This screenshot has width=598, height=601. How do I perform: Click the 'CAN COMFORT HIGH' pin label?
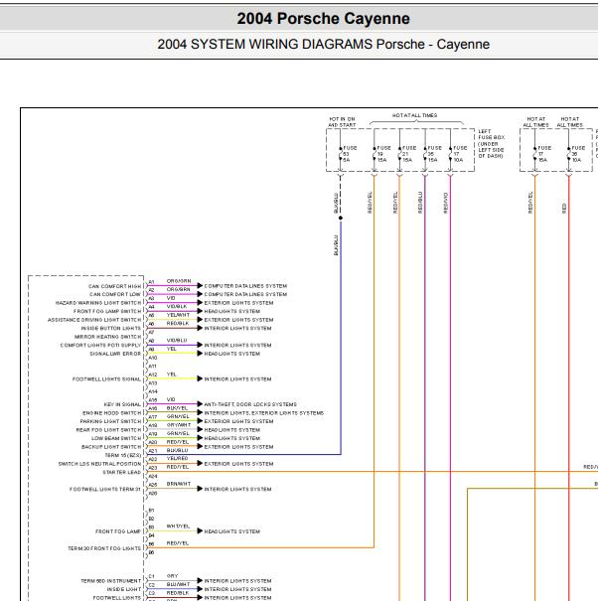pos(114,286)
